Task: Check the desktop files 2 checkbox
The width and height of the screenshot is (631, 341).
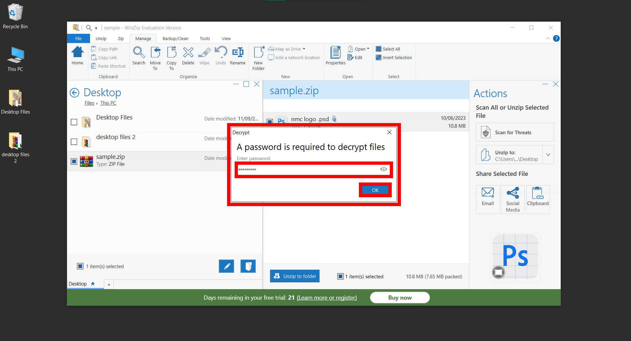Action: 74,141
